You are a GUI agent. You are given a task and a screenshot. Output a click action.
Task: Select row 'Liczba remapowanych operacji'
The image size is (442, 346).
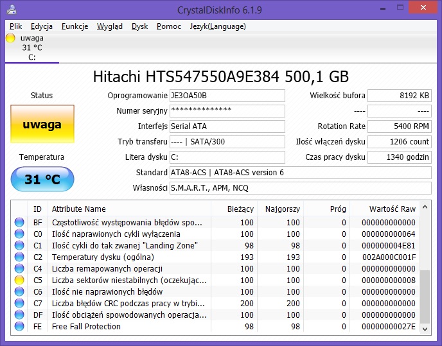(215, 268)
